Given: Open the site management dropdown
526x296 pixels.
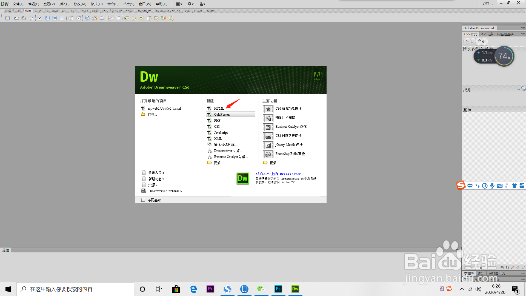Looking at the screenshot, I should tap(202, 4).
